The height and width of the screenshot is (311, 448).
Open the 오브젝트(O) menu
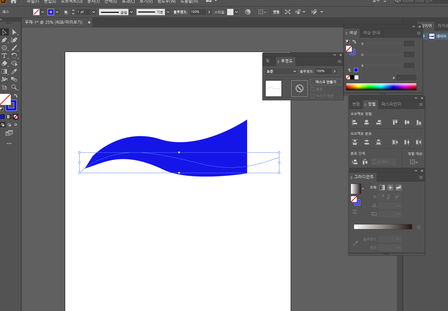pyautogui.click(x=72, y=1)
